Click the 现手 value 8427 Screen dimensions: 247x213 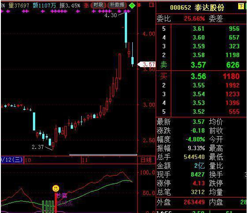(197, 174)
